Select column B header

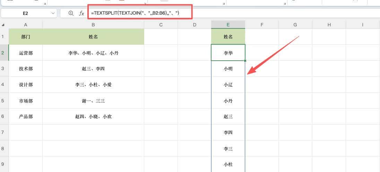[93, 25]
